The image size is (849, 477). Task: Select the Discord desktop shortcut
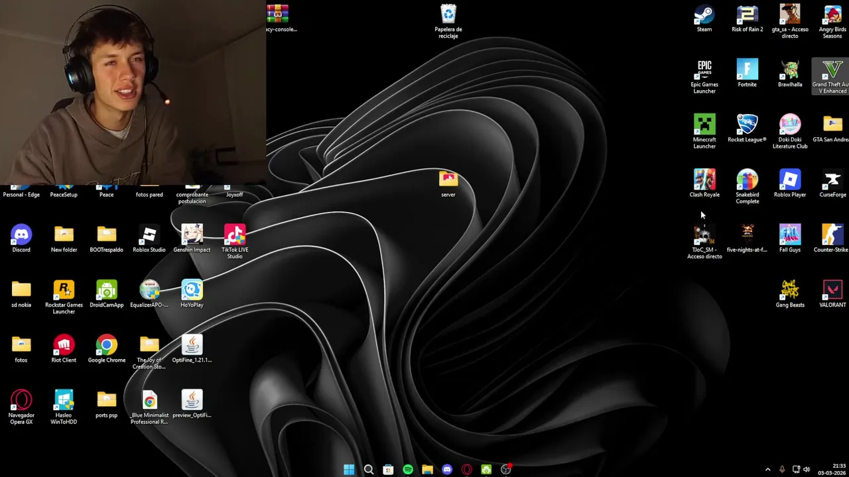21,238
